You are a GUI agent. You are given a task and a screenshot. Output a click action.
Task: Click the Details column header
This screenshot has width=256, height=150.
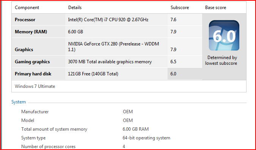75,8
